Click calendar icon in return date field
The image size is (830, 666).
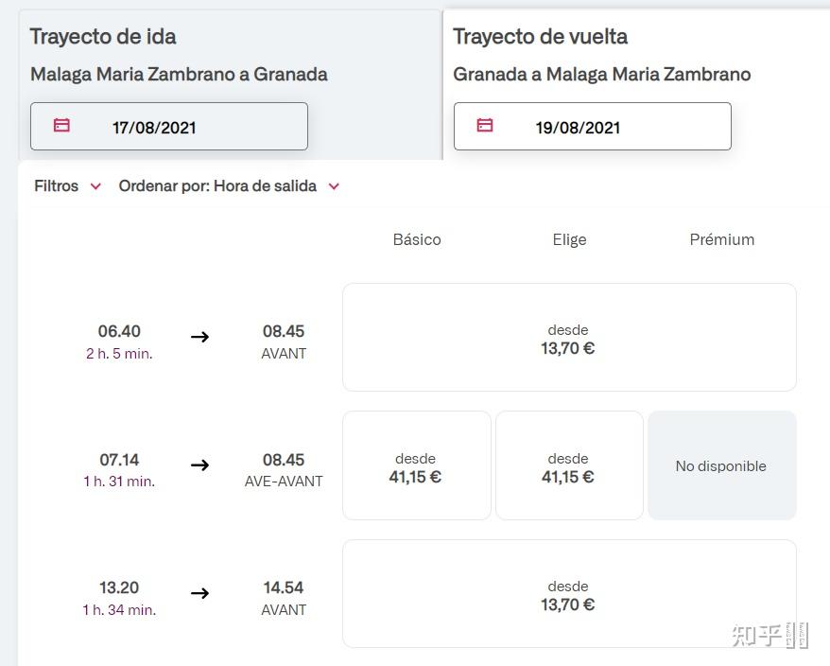[x=485, y=126]
